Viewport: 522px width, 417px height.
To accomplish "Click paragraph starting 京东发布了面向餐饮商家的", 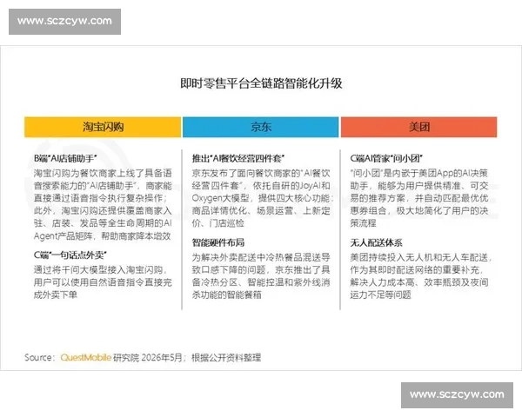I will pyautogui.click(x=262, y=198).
